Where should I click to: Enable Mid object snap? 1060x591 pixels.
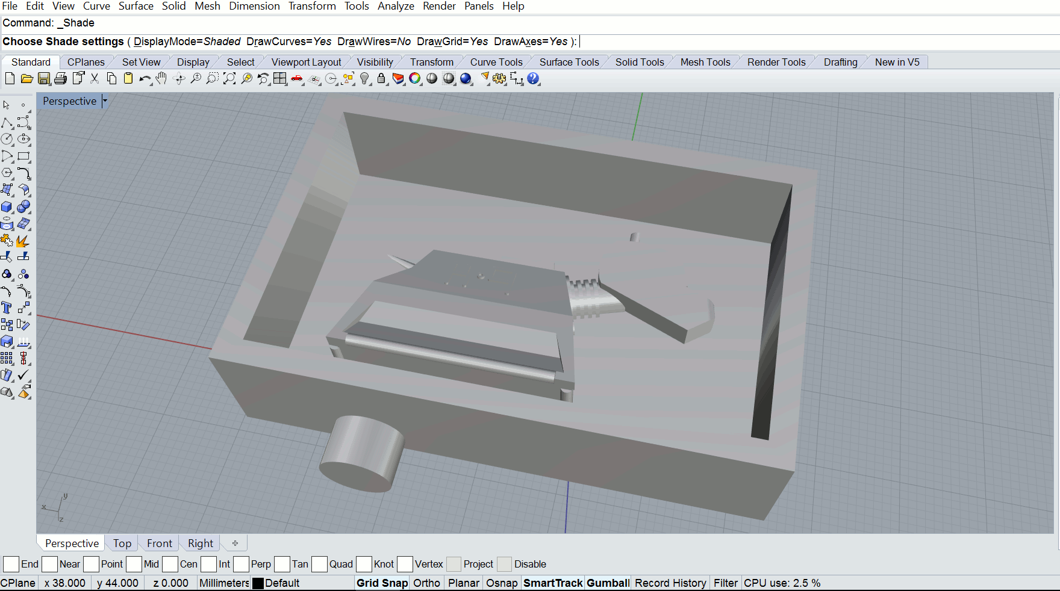point(134,564)
